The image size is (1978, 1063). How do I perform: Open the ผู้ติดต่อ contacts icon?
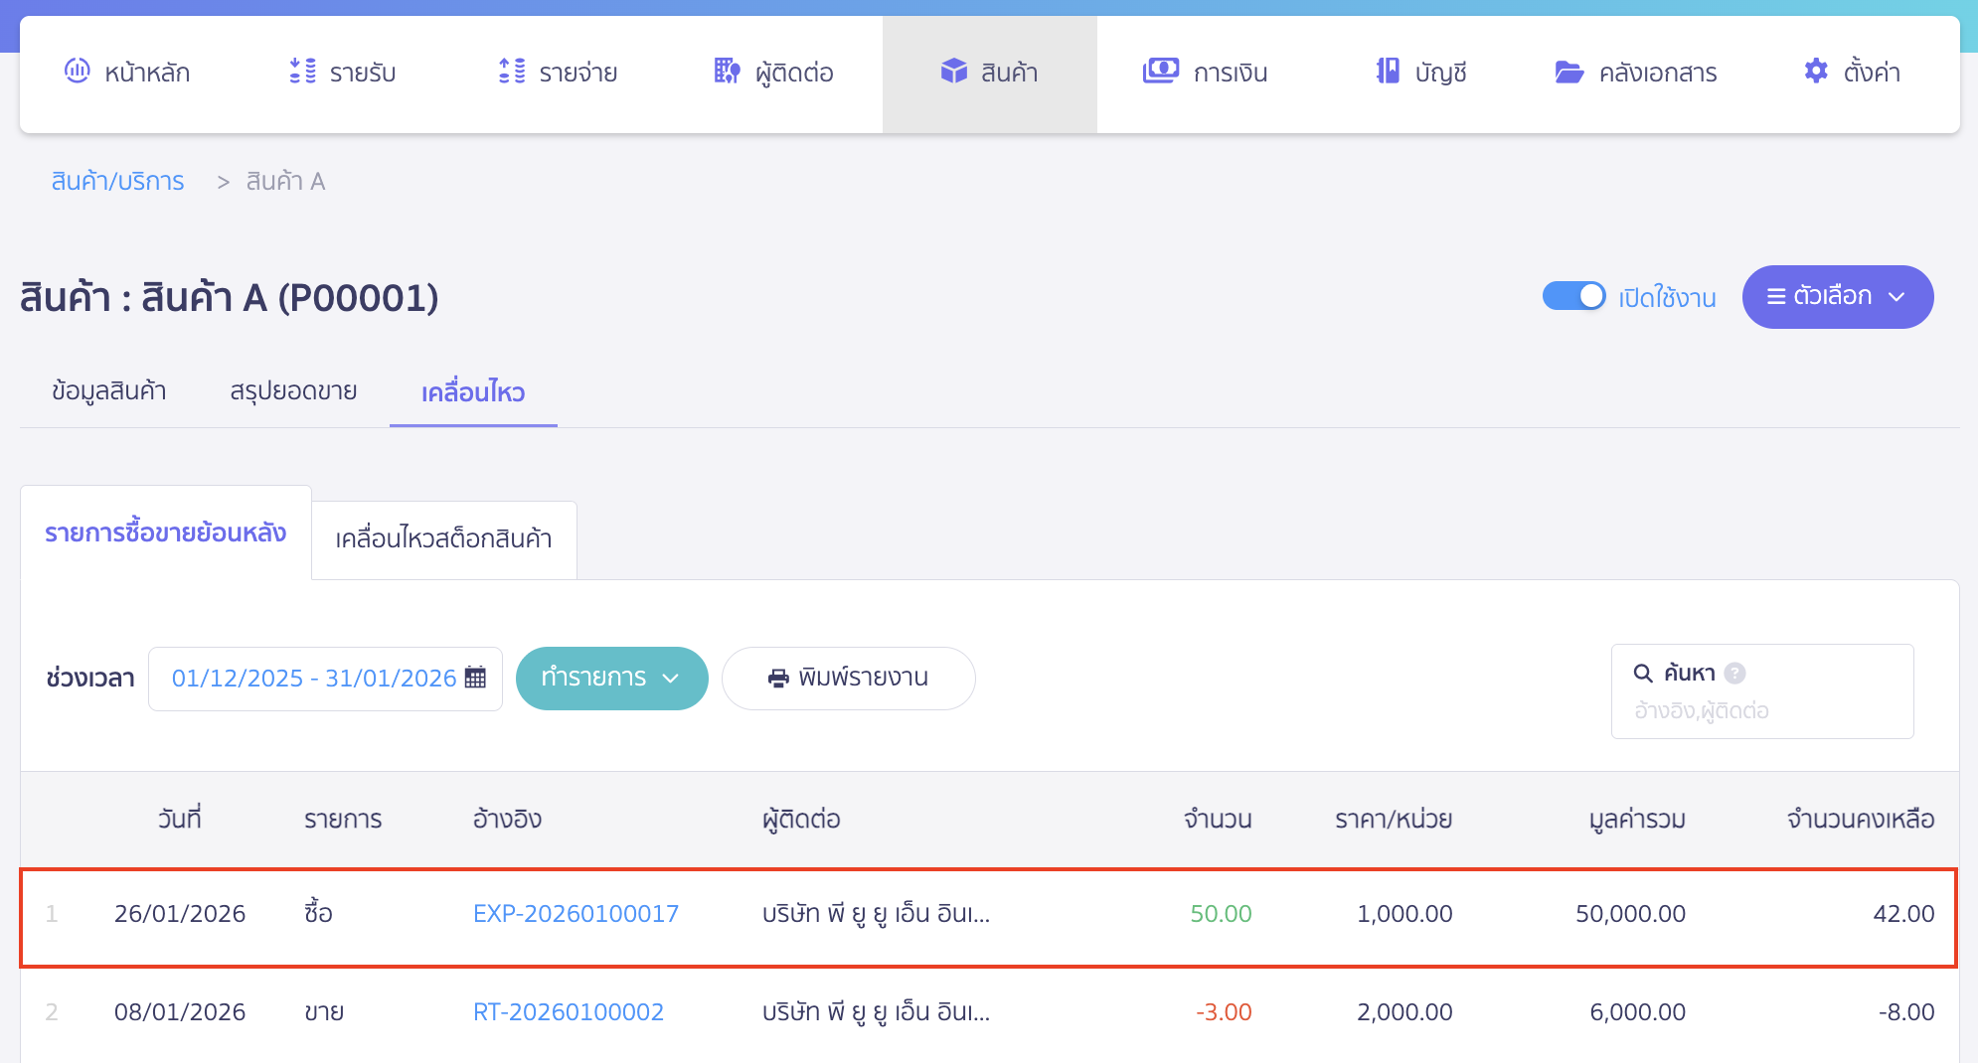[726, 72]
